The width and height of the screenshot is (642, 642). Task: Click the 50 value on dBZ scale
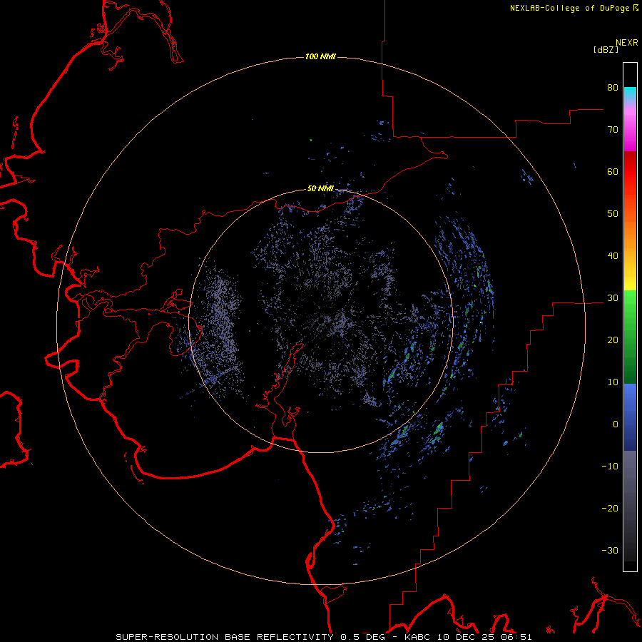613,214
